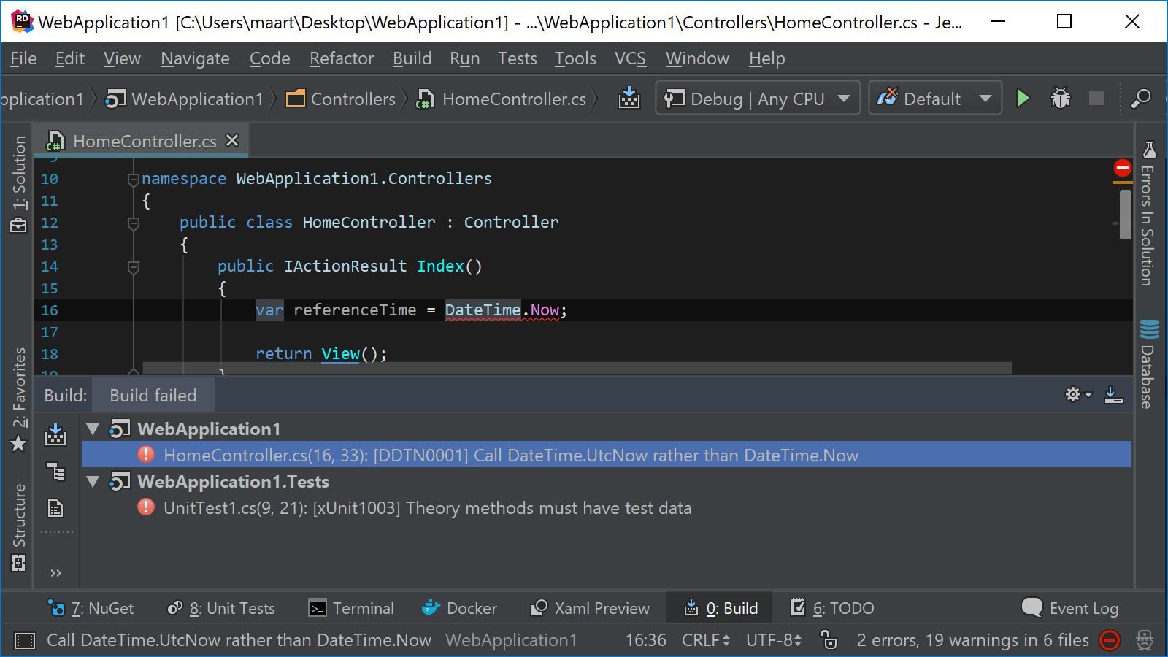The width and height of the screenshot is (1168, 657).
Task: Fold the Index method at line 14
Action: tap(134, 266)
